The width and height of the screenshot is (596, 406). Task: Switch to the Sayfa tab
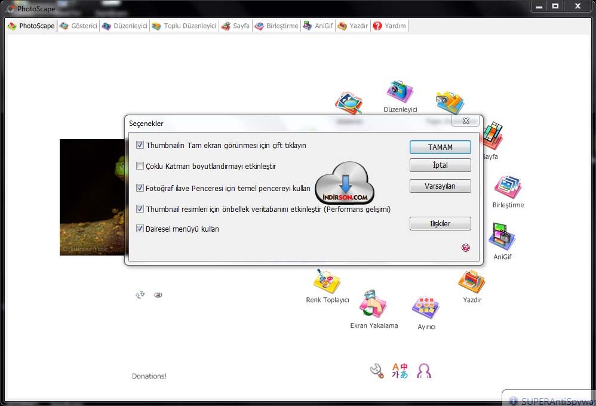[x=236, y=26]
